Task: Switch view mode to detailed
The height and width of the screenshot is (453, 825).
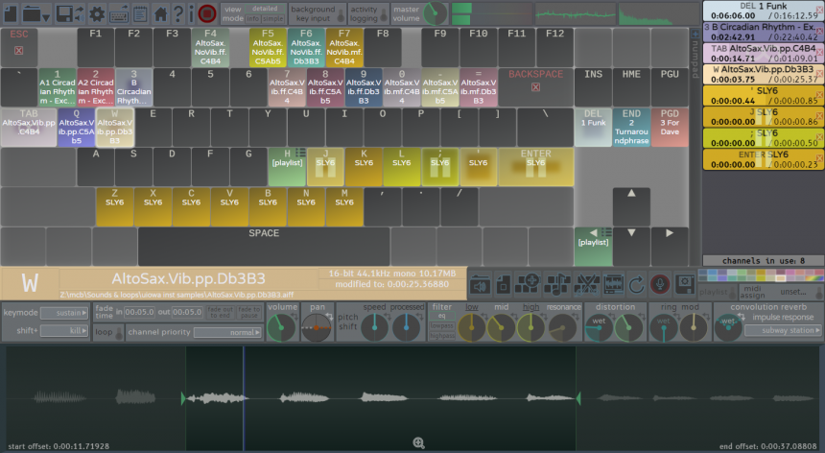Action: tap(265, 9)
